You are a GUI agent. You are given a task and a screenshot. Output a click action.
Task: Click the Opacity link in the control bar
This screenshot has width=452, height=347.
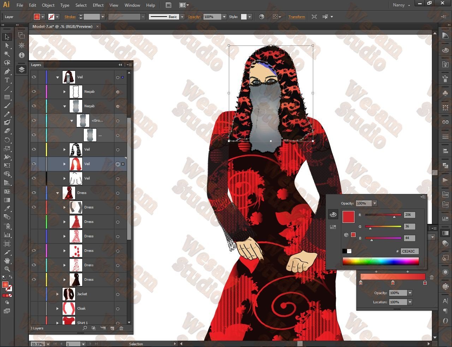point(194,17)
